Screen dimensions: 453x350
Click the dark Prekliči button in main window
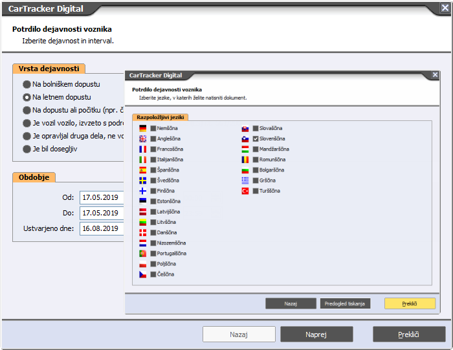click(x=409, y=334)
